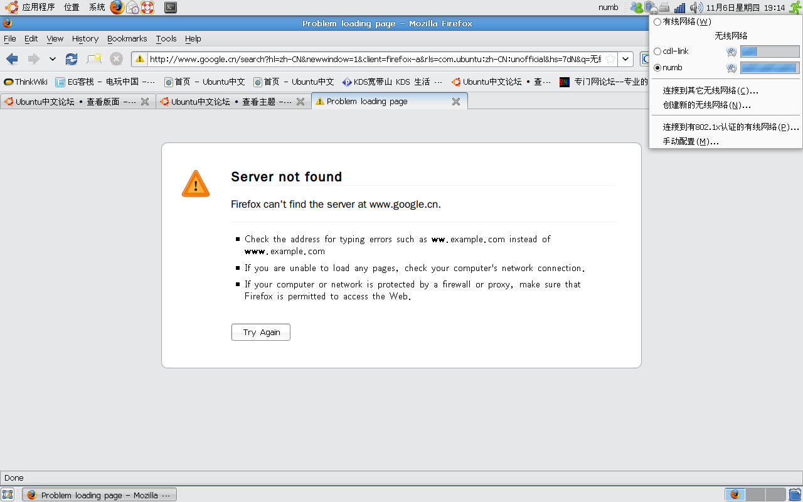
Task: Close the Ubuntu中文论坛 查看版面 tab
Action: [144, 102]
